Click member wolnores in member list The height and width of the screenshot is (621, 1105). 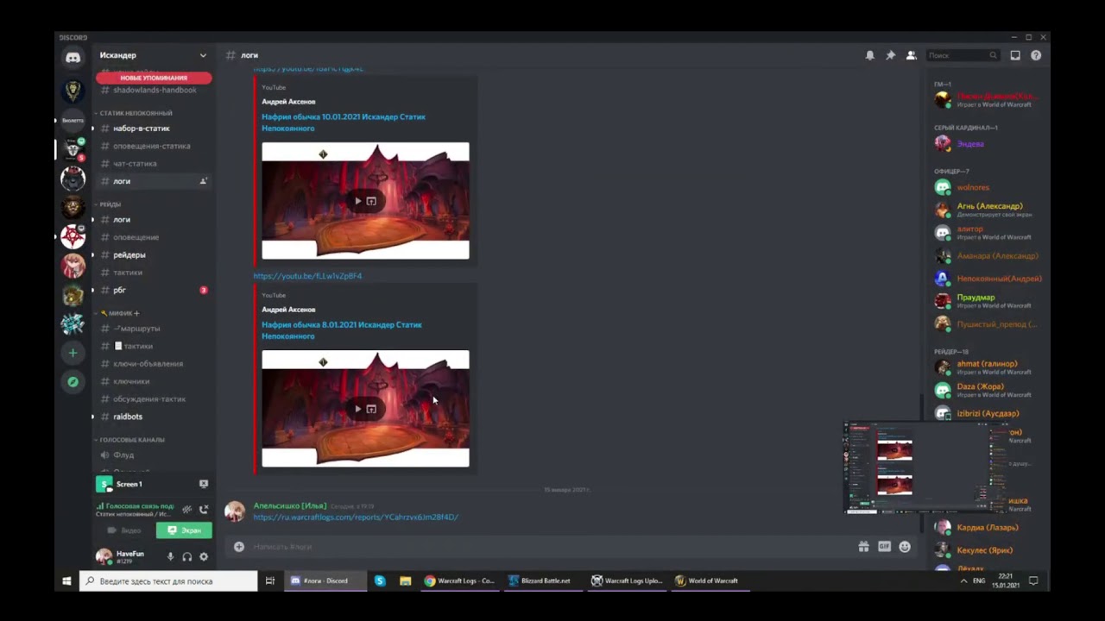973,187
